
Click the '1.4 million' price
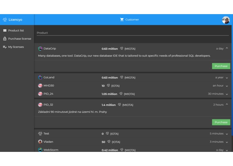click(109, 105)
